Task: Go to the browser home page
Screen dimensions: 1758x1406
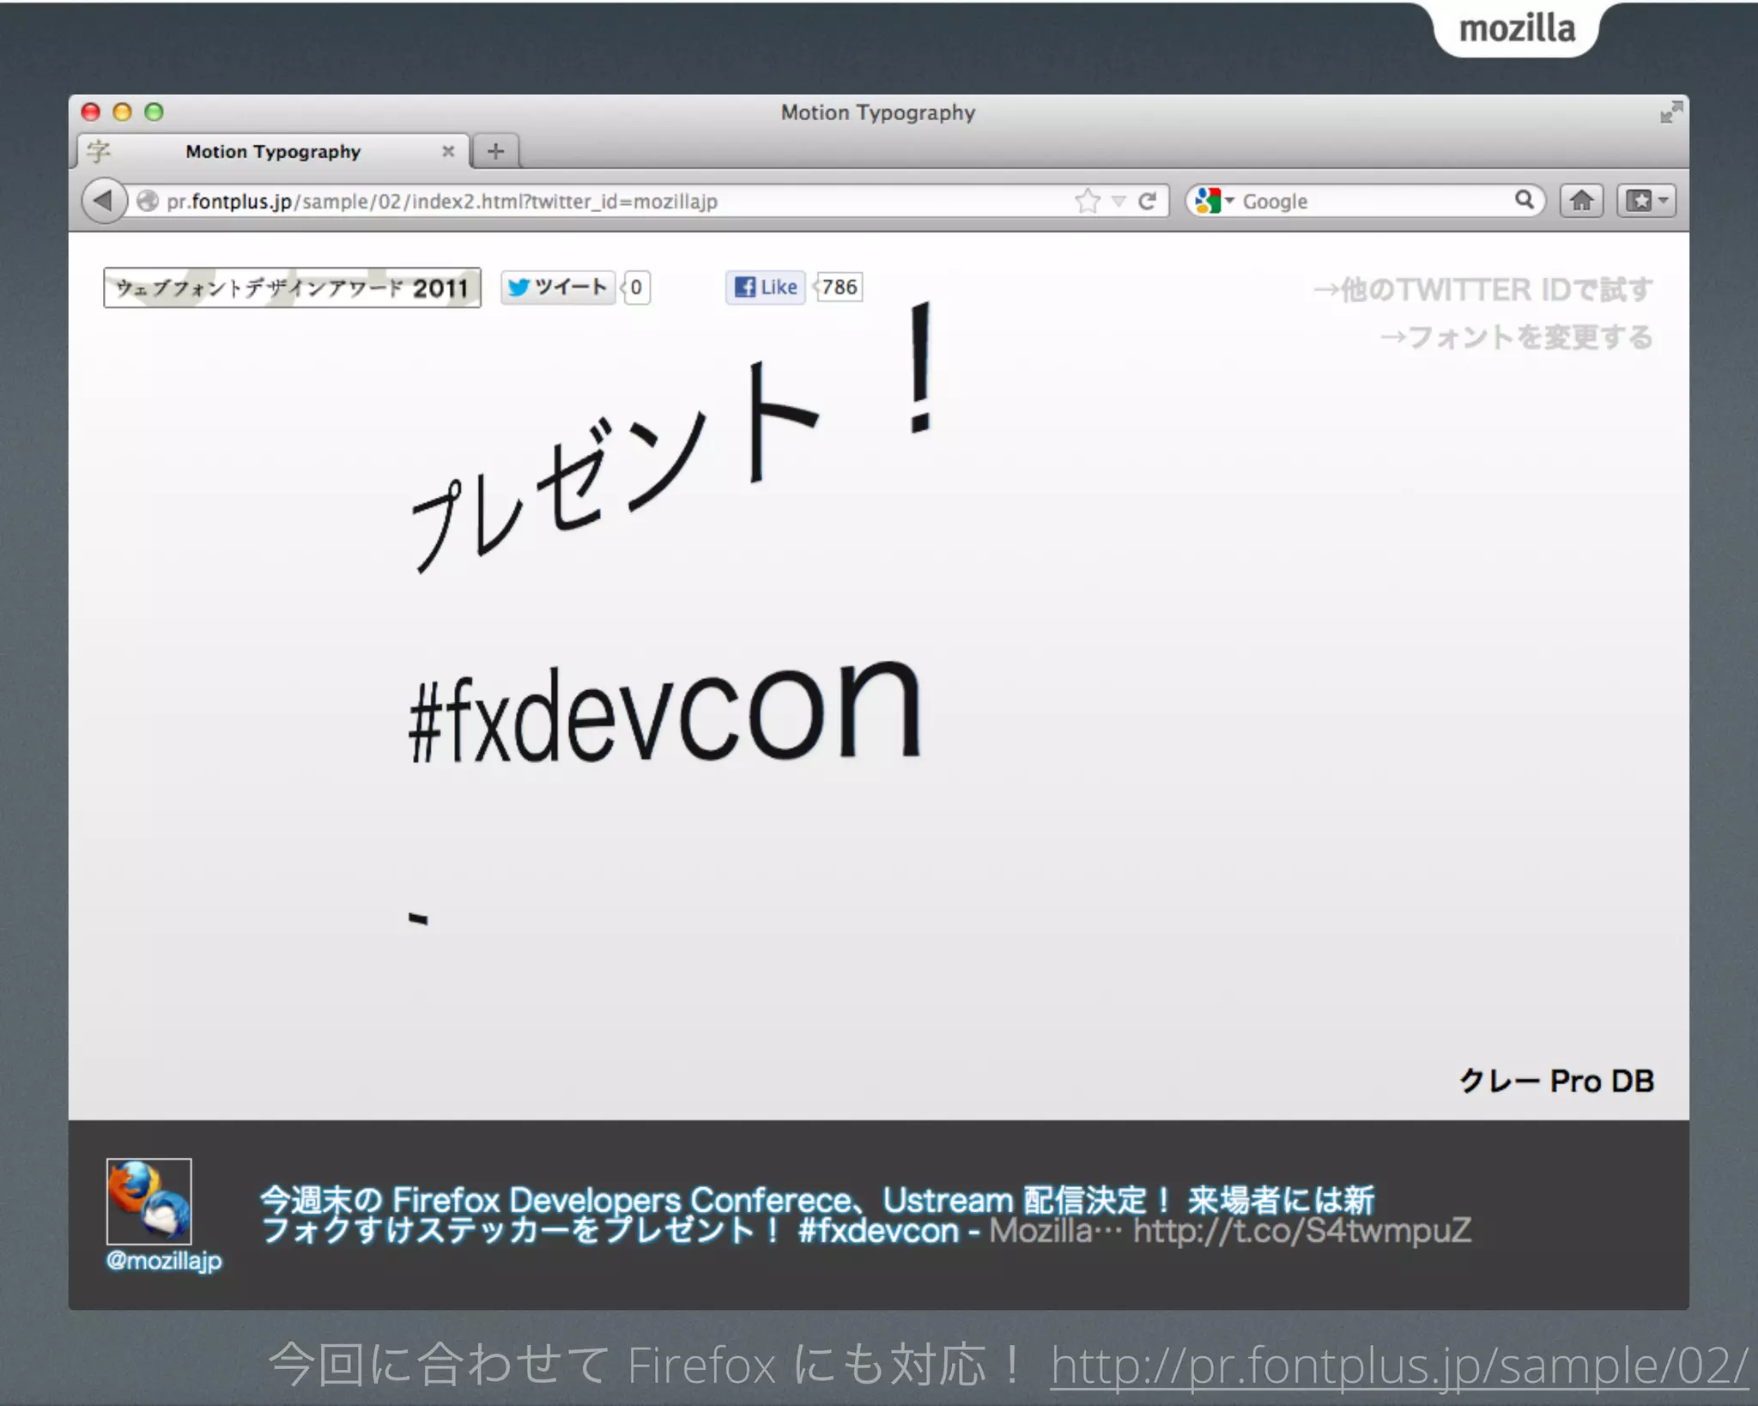Action: [x=1581, y=201]
